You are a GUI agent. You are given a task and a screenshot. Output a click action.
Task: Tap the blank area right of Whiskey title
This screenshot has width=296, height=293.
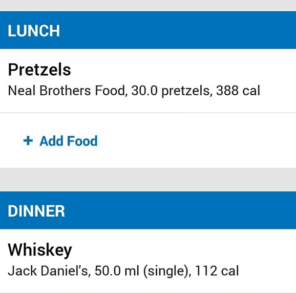(x=195, y=250)
